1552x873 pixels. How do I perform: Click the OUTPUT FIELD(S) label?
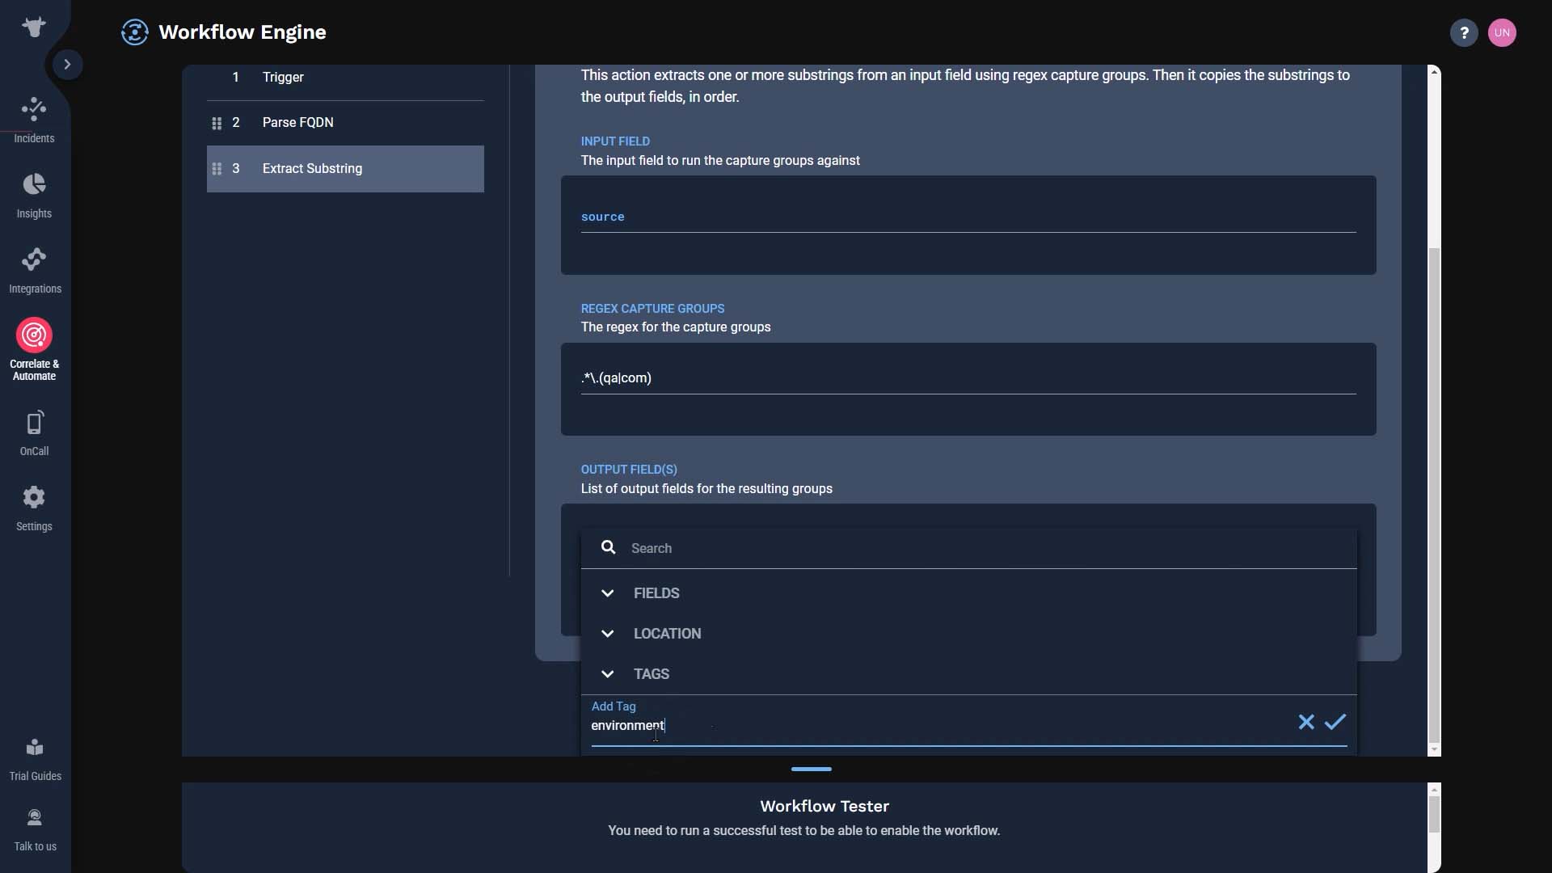point(629,470)
